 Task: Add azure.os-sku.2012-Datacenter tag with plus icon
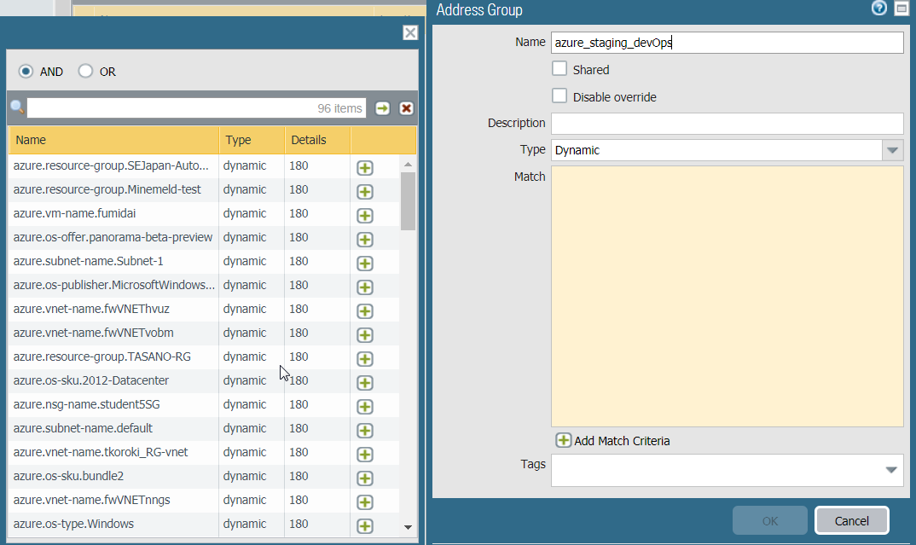click(365, 383)
